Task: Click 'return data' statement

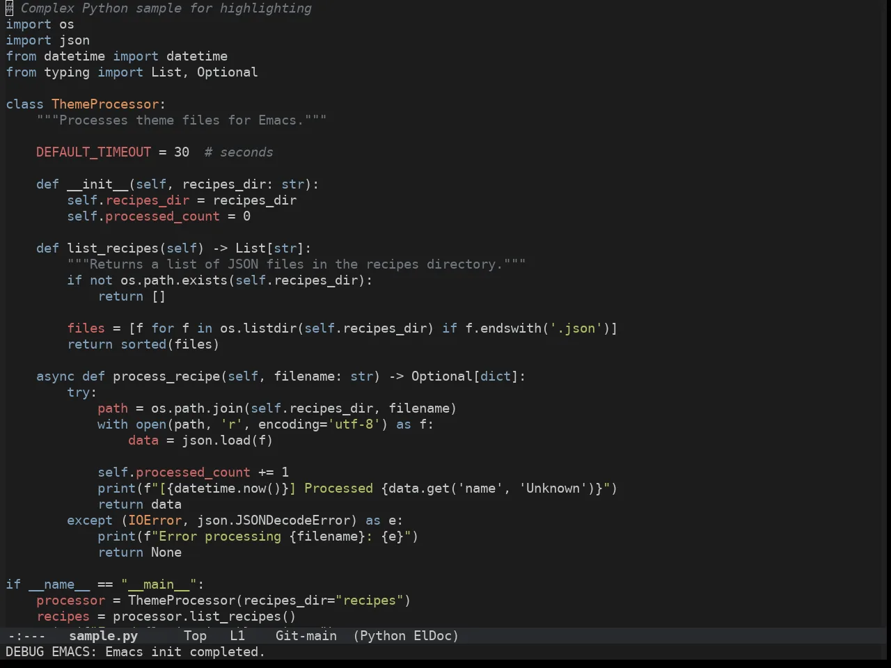Action: tap(139, 504)
